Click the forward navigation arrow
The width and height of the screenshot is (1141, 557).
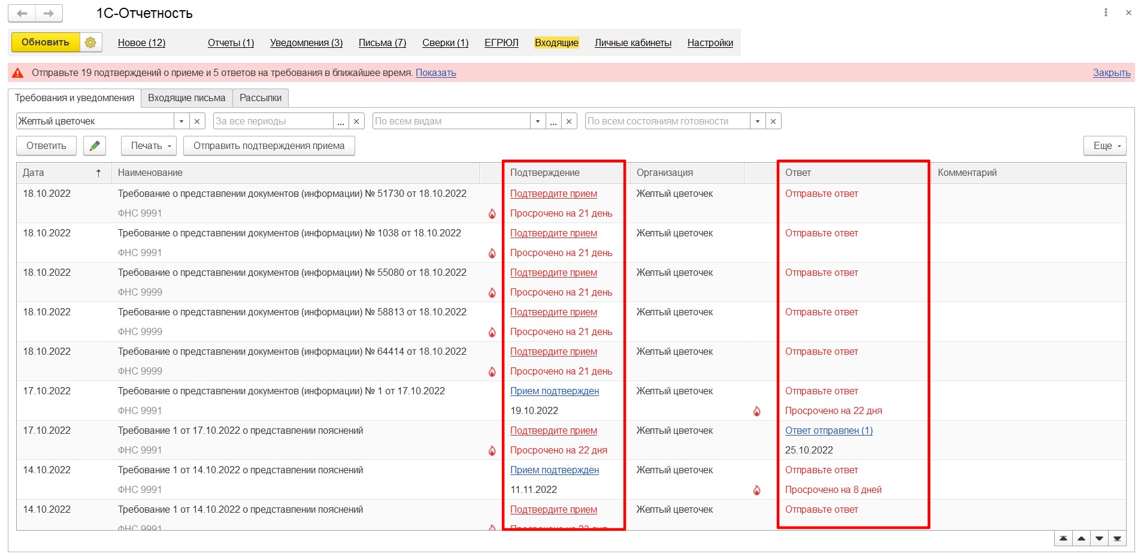point(49,13)
